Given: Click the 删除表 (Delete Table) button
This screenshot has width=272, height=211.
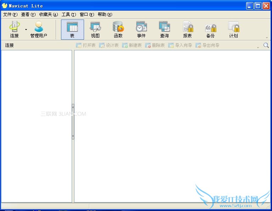Looking at the screenshot, I should [x=155, y=45].
